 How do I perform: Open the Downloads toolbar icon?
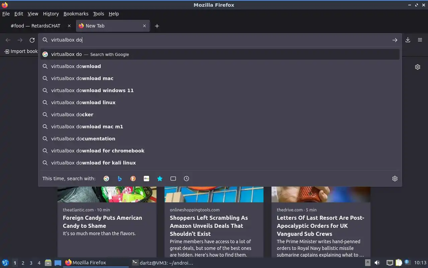coord(408,40)
